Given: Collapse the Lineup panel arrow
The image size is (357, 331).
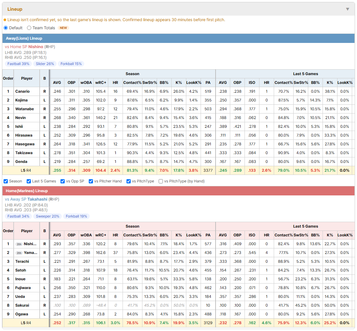Looking at the screenshot, I should point(348,9).
